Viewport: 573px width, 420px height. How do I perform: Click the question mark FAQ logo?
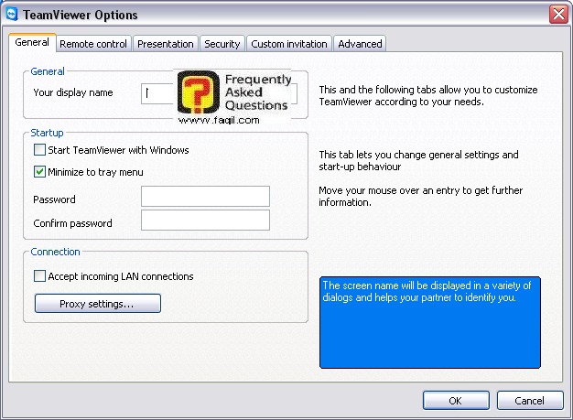coord(198,94)
